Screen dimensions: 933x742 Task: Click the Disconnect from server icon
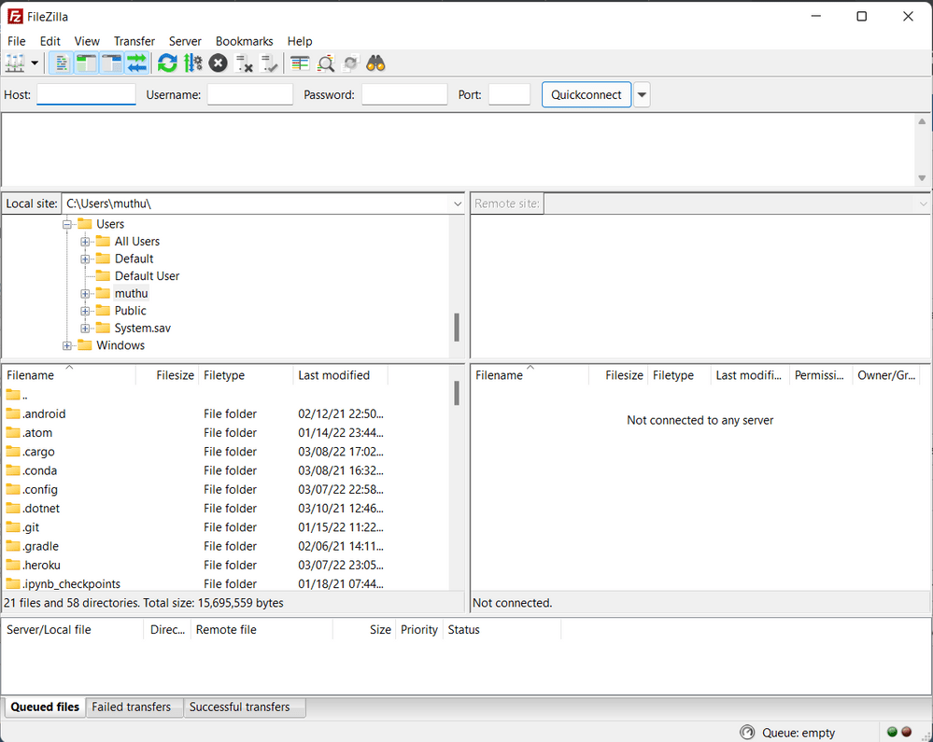pos(244,63)
